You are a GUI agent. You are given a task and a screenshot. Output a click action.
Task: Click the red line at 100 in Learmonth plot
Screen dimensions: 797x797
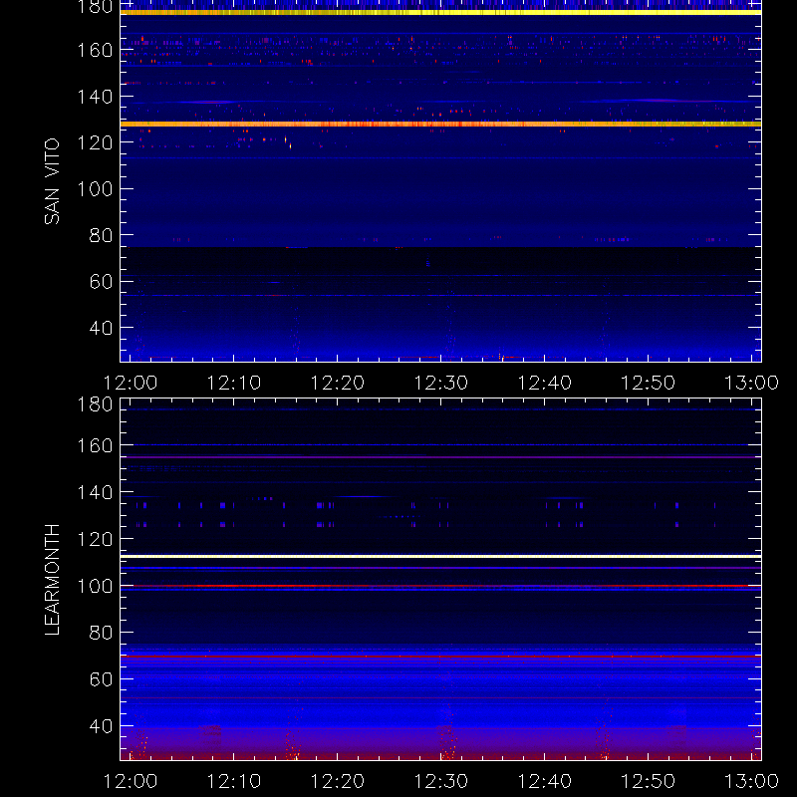click(440, 586)
